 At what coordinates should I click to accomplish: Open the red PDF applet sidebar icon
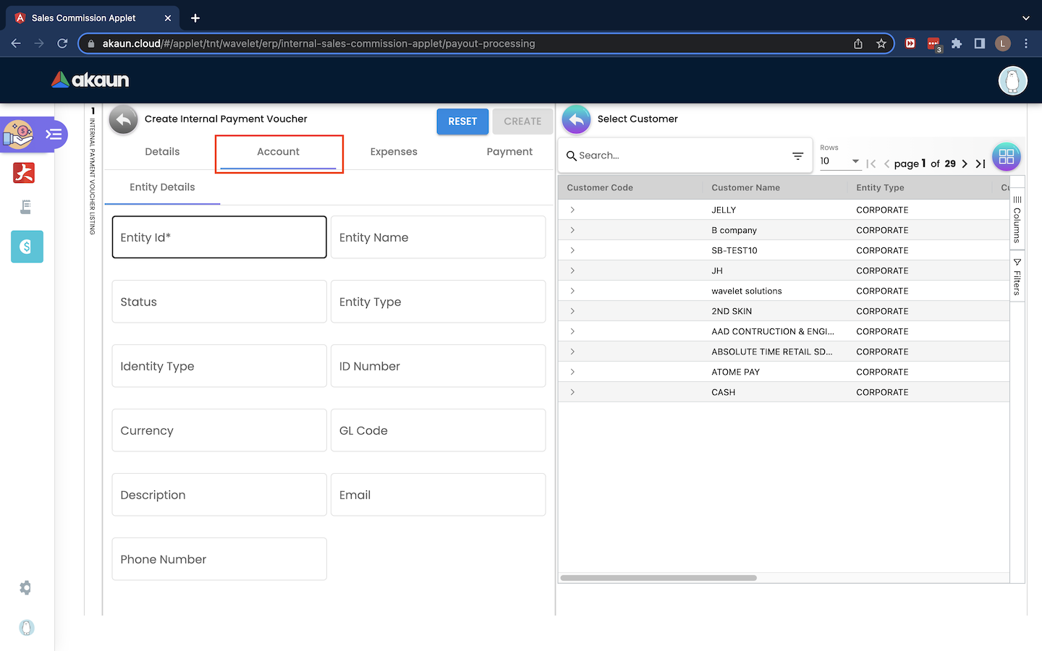[x=24, y=173]
